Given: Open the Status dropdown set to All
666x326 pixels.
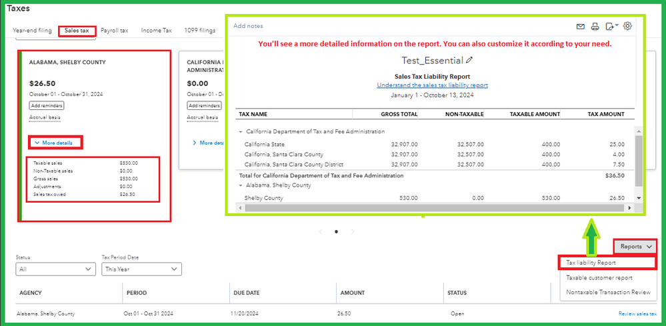Looking at the screenshot, I should point(55,269).
